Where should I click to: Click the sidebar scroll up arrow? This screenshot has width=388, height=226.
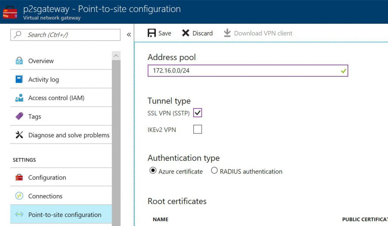pyautogui.click(x=116, y=56)
